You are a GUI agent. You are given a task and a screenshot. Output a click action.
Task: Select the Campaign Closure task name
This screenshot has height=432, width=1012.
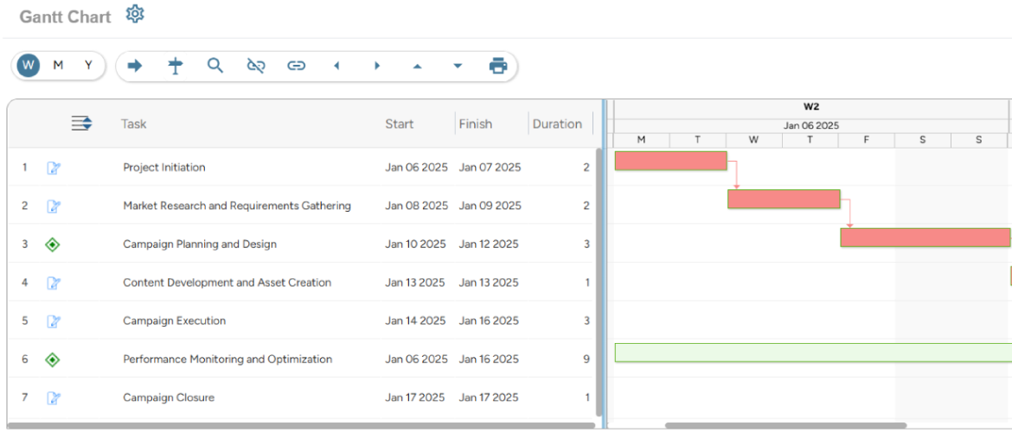click(169, 397)
